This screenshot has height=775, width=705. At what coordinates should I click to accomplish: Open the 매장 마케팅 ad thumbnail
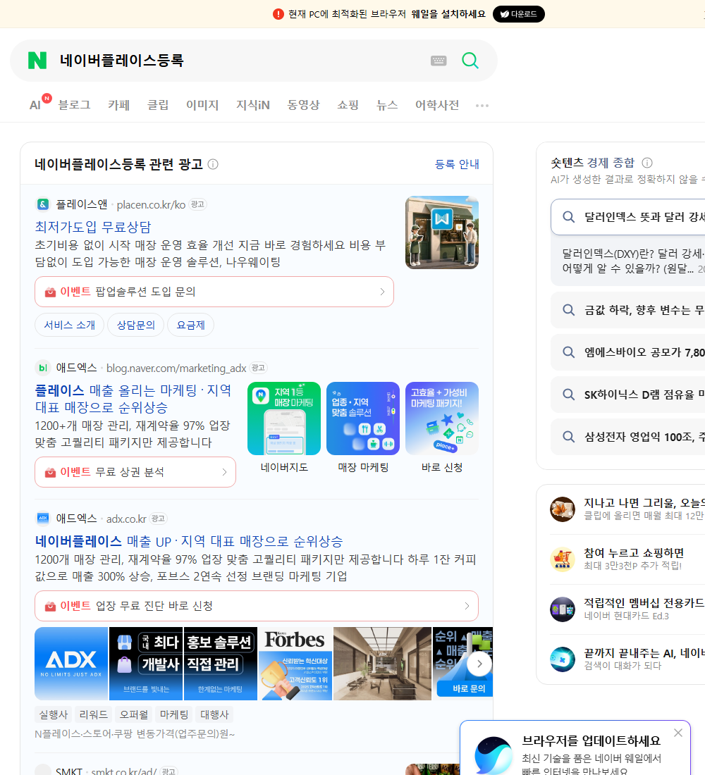[x=363, y=418]
